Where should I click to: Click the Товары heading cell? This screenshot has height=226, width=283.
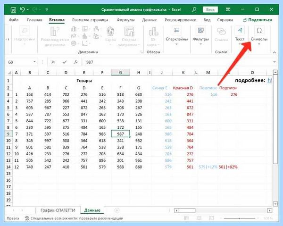coord(84,81)
